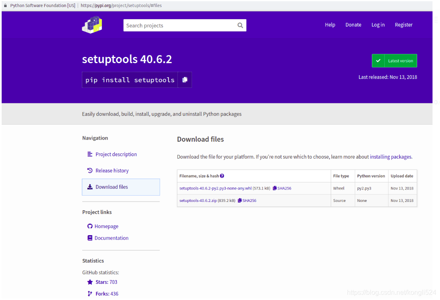The image size is (440, 300).
Task: Open the Log in page
Action: coord(378,25)
